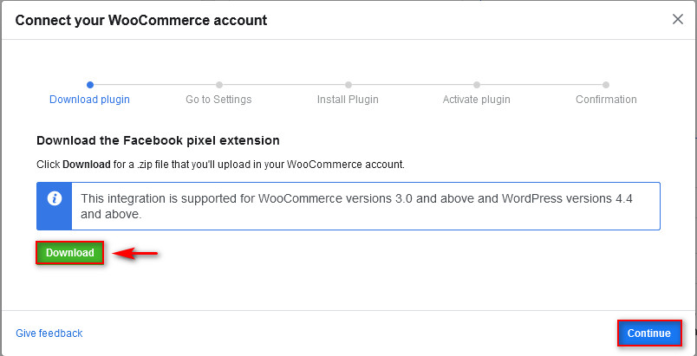Click the red arrow pointing to Download
The image size is (697, 356).
coord(134,254)
